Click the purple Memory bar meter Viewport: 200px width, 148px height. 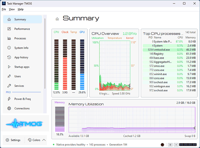[x=60, y=119]
